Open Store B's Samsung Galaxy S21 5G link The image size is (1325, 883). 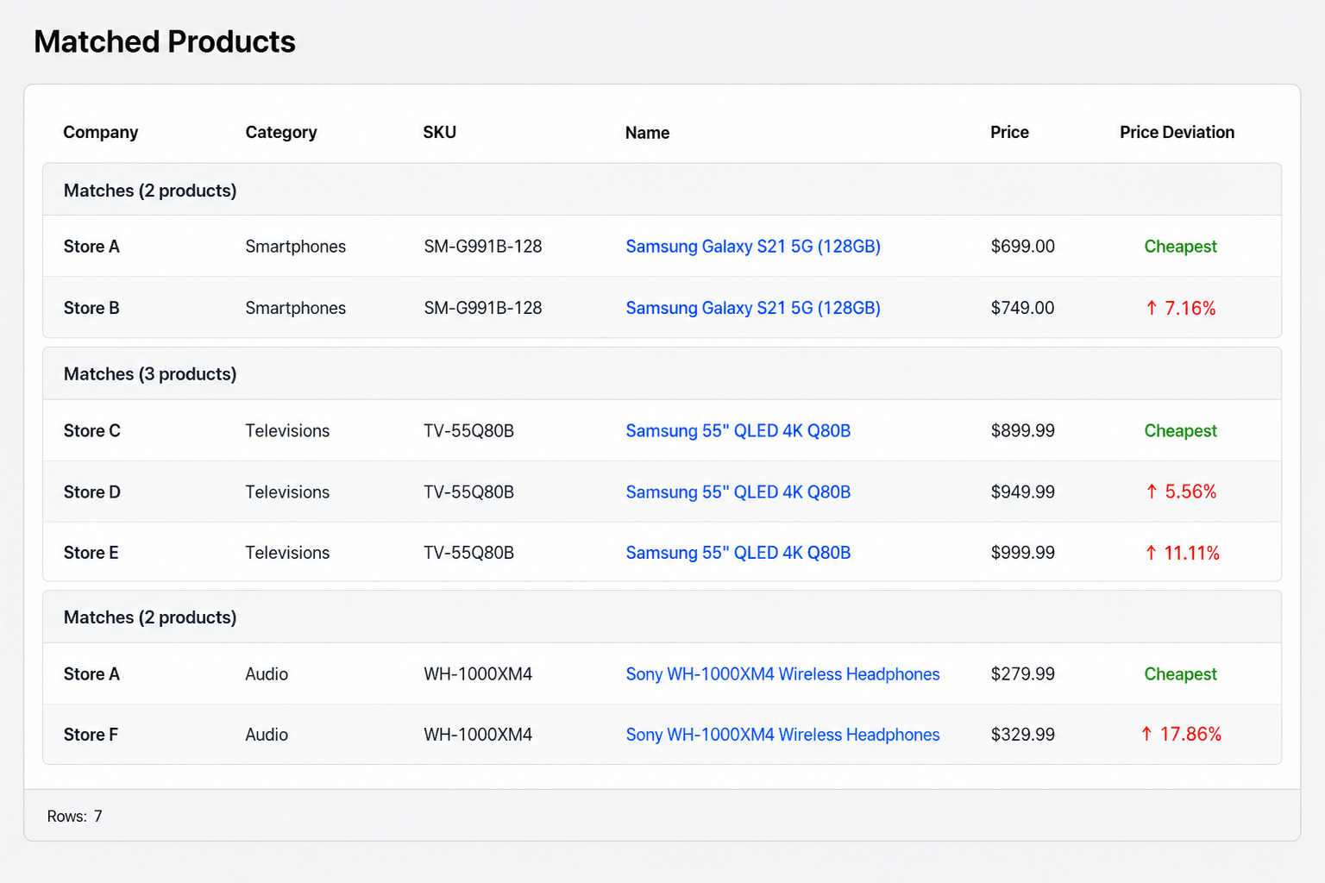click(x=753, y=308)
